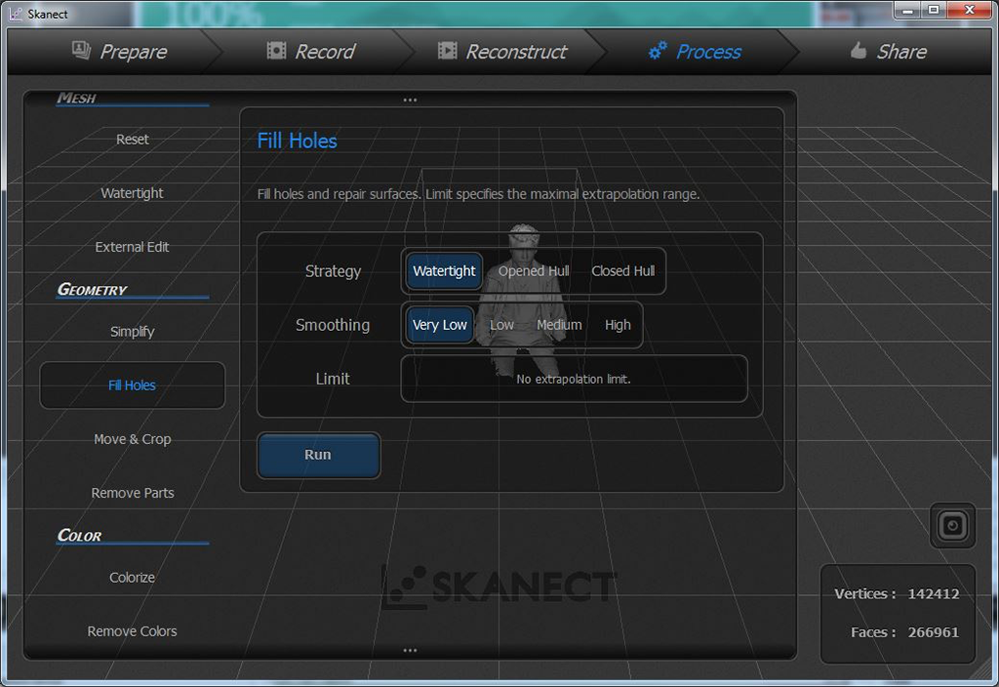Open the Record tab
Viewport: 999px width, 687px height.
pos(311,51)
